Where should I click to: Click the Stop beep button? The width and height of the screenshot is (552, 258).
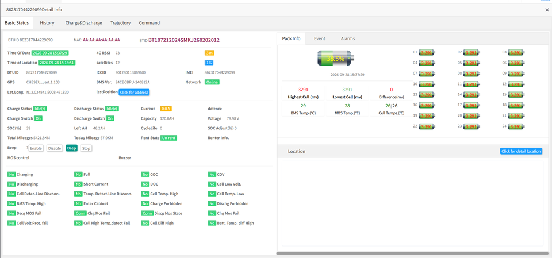tap(86, 148)
